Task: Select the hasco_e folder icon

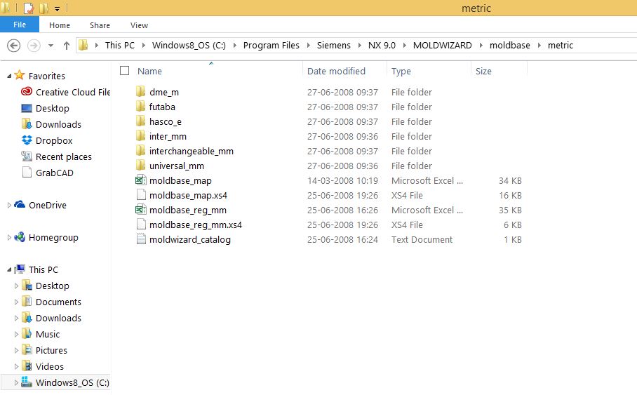Action: pos(140,121)
